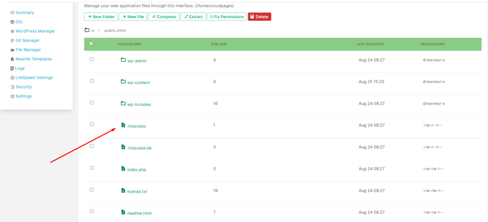Check the .htaccess.bk row checkbox
This screenshot has height=222, width=488.
[91, 146]
